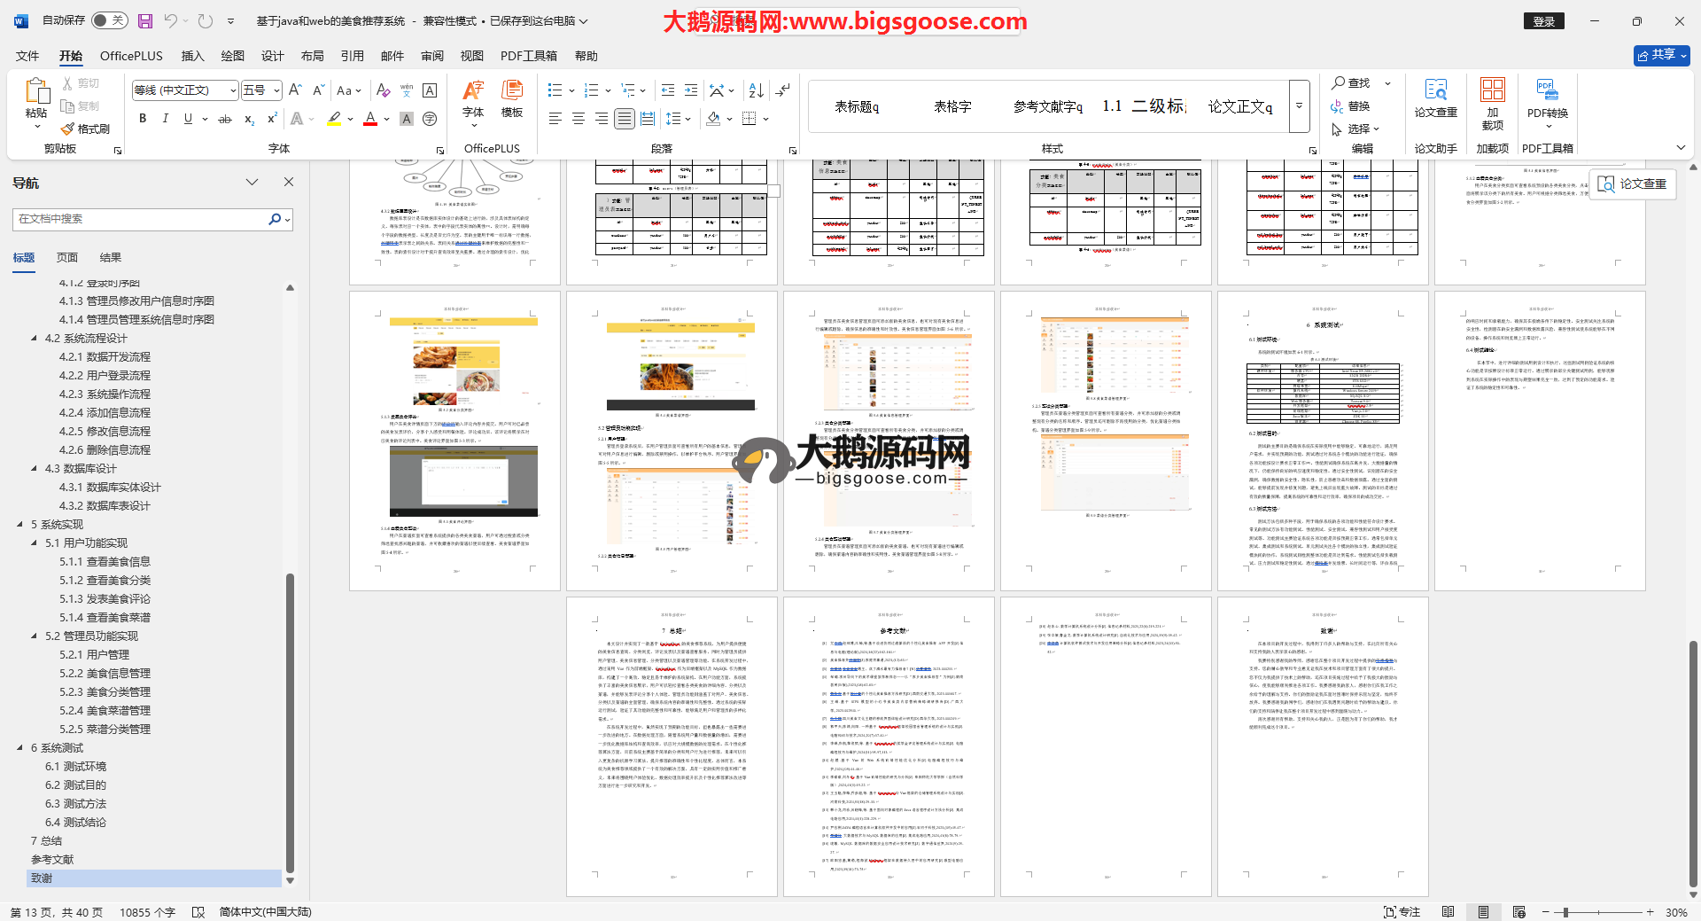Toggle justify paragraph alignment button

click(625, 119)
